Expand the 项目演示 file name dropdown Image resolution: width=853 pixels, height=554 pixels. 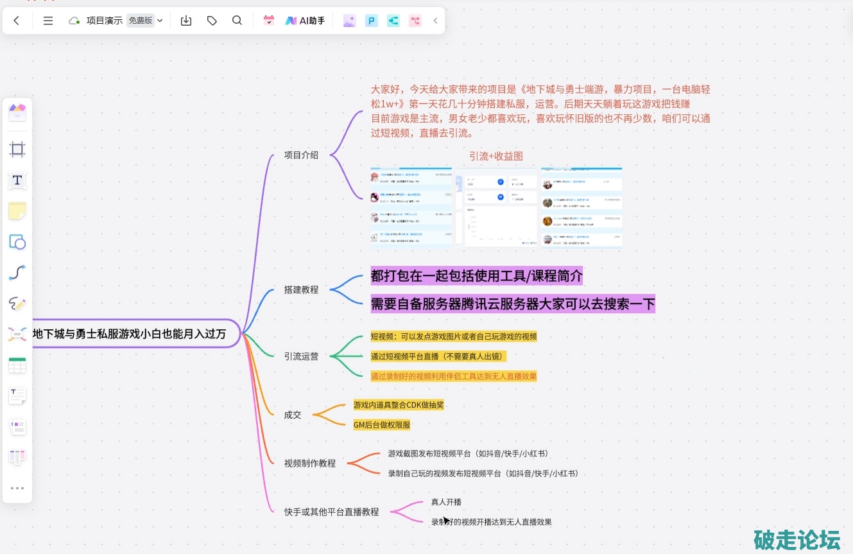pos(160,21)
